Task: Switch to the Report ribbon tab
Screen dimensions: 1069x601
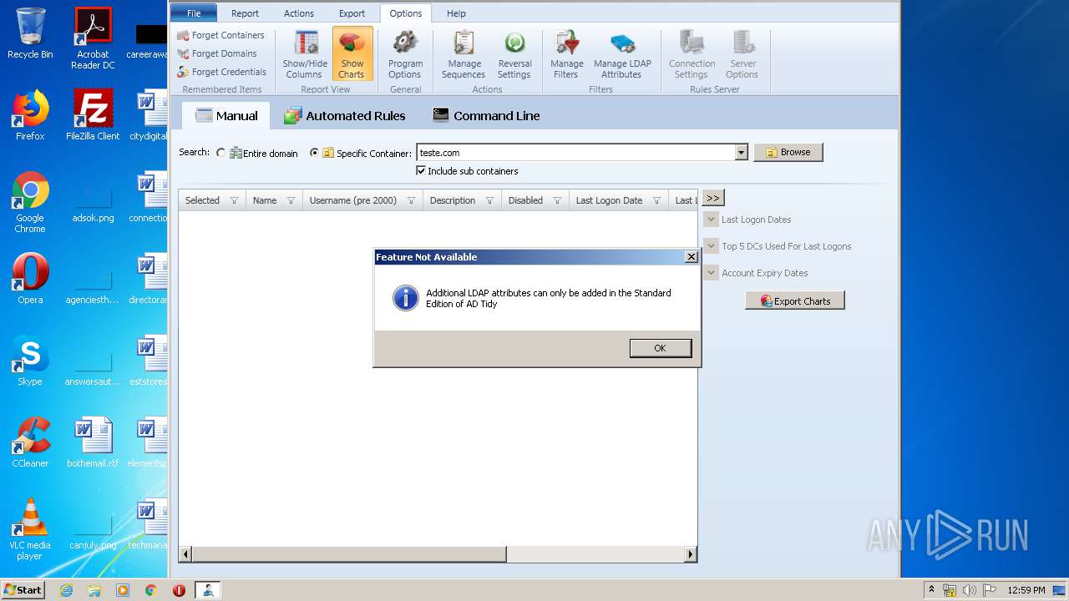Action: 245,13
